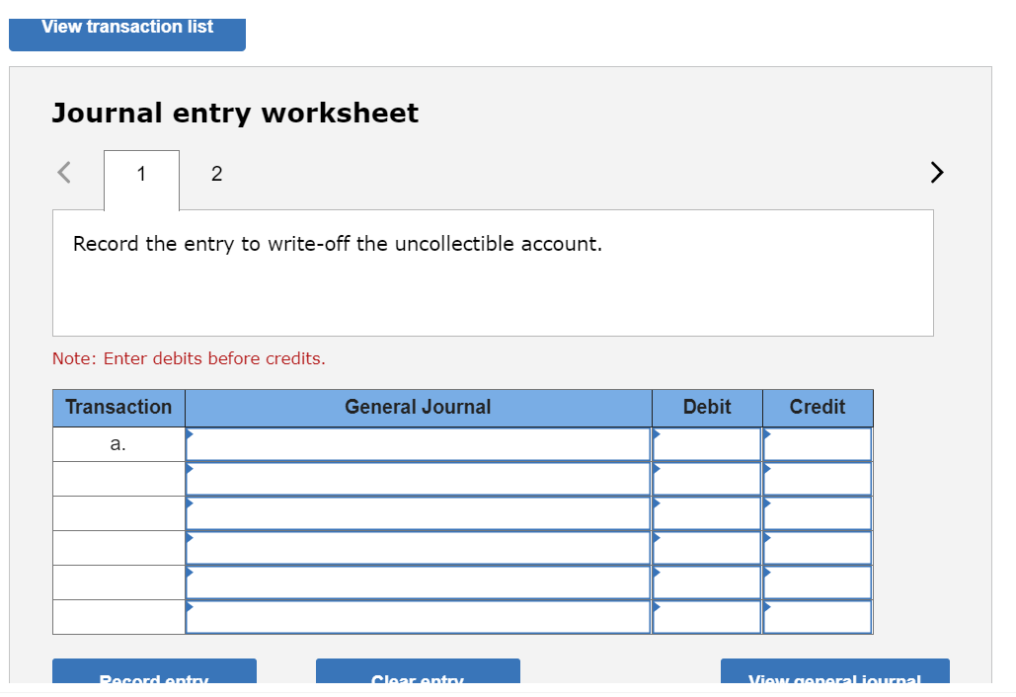Screen dimensions: 1016x697
Task: Click the fourth row Credit field
Action: click(x=817, y=547)
